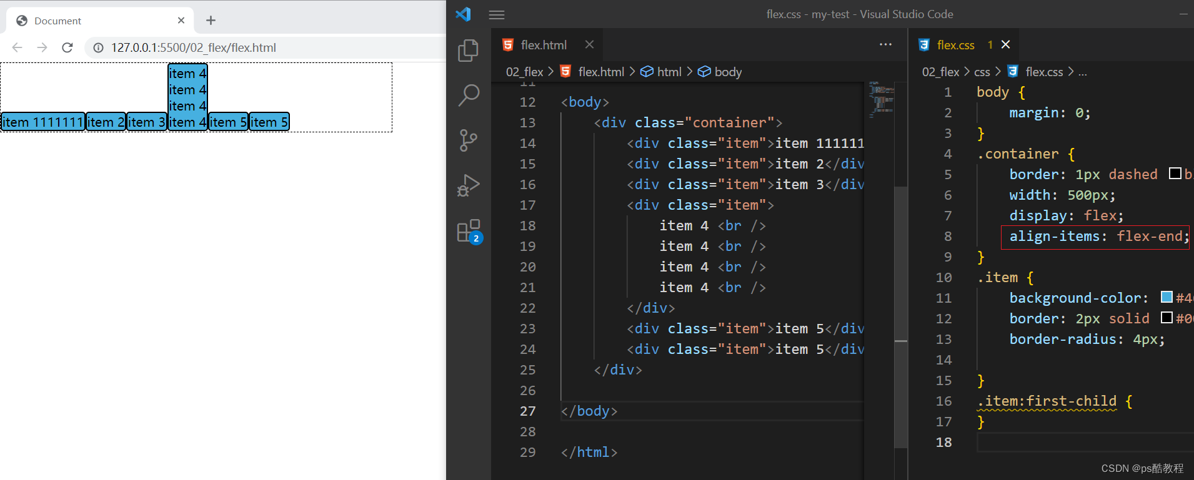Click flex.css in the breadcrumb
This screenshot has width=1194, height=480.
(x=1044, y=72)
